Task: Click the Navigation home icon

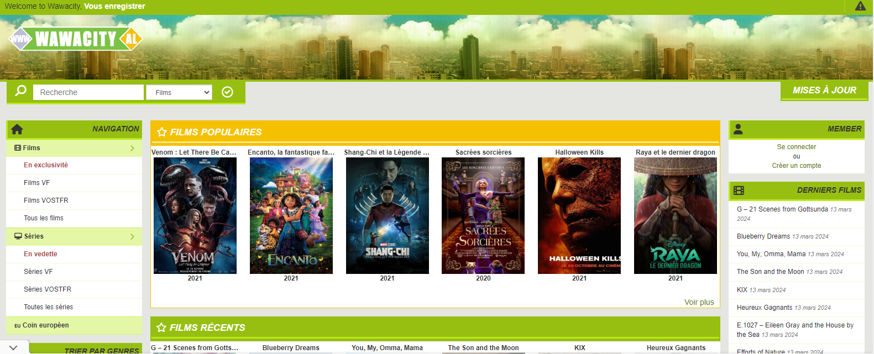Action: [17, 129]
